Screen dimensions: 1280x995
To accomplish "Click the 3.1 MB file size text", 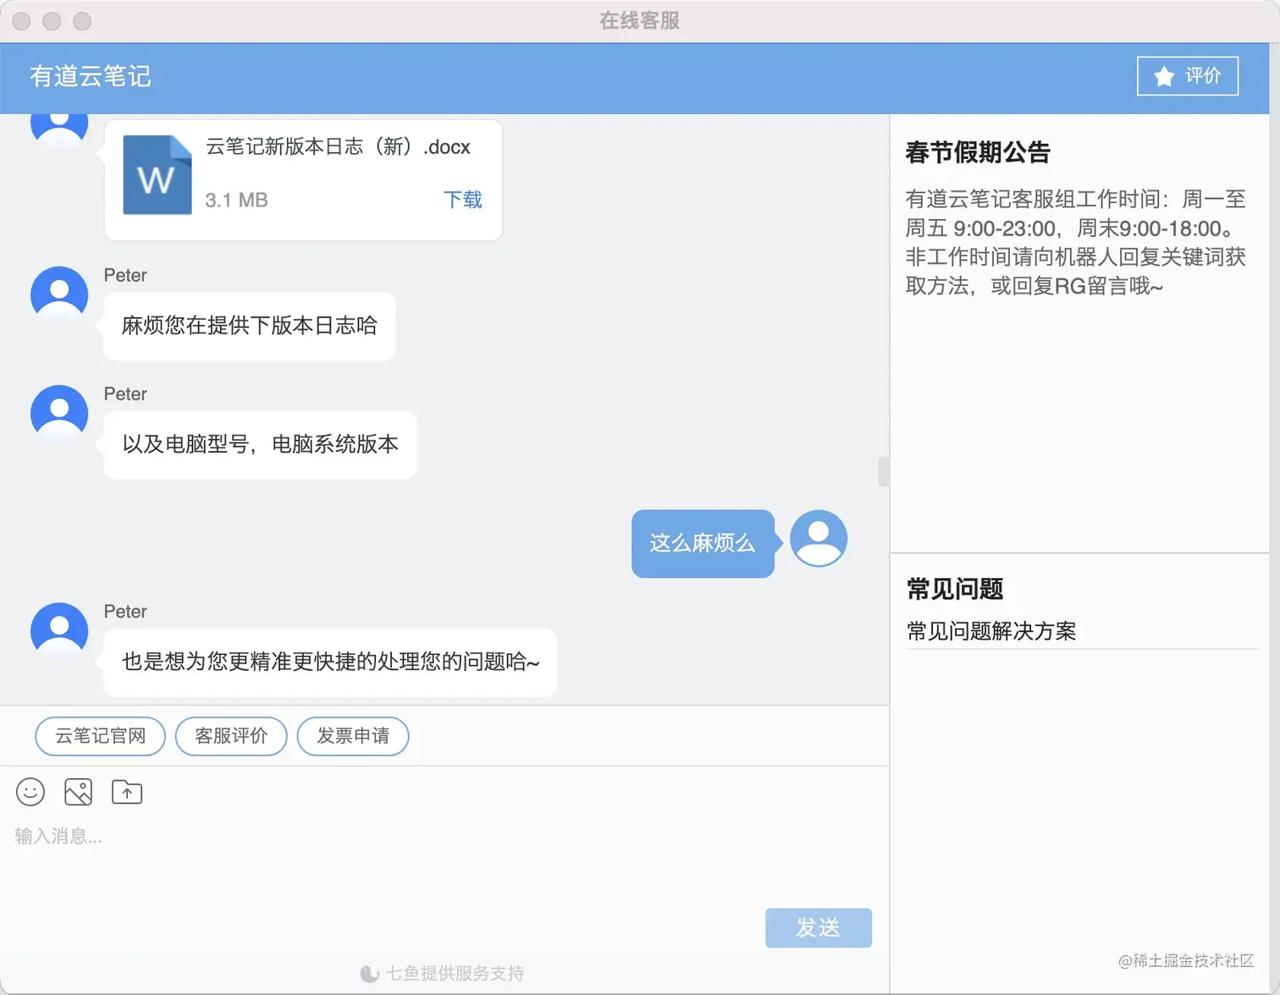I will (x=236, y=201).
